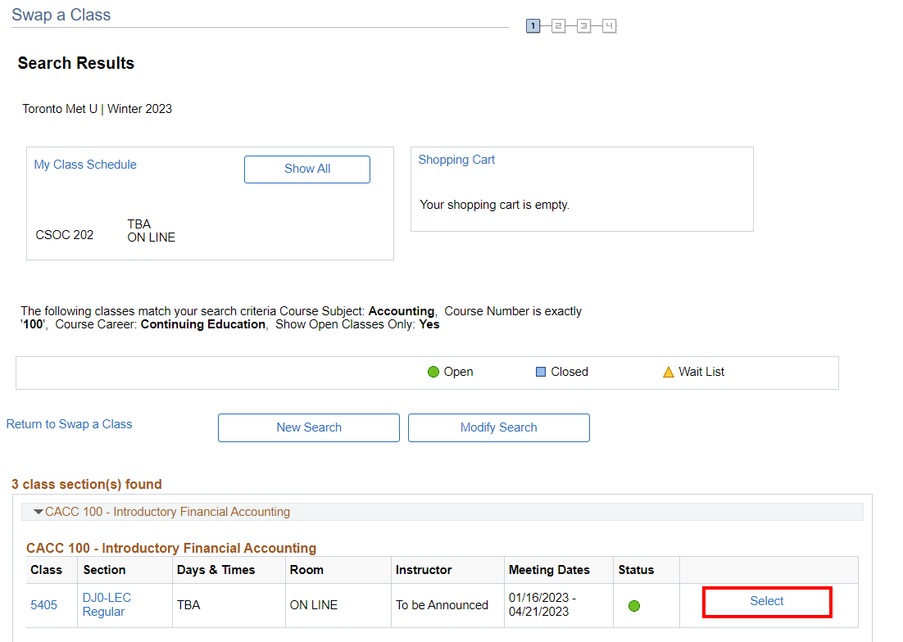The height and width of the screenshot is (642, 903).
Task: Click the step 1 progress indicator
Action: 533,26
